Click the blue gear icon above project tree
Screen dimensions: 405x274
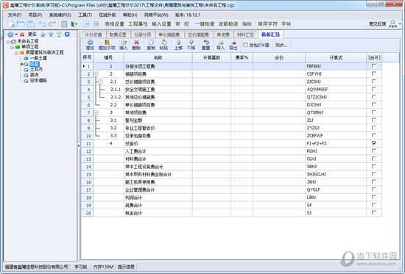(10, 35)
